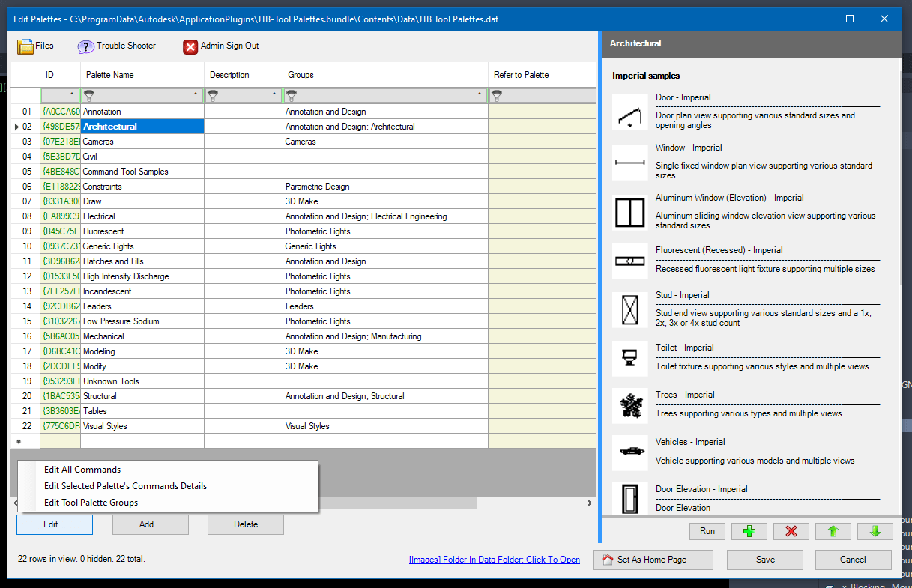Viewport: 912px width, 588px height.
Task: Open the [Images] Folder In Data Folder link
Action: (x=495, y=560)
